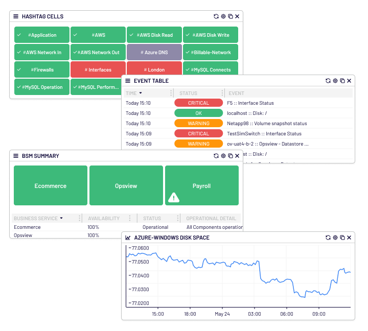The width and height of the screenshot is (368, 331).
Task: Select the Availability column header
Action: 103,218
